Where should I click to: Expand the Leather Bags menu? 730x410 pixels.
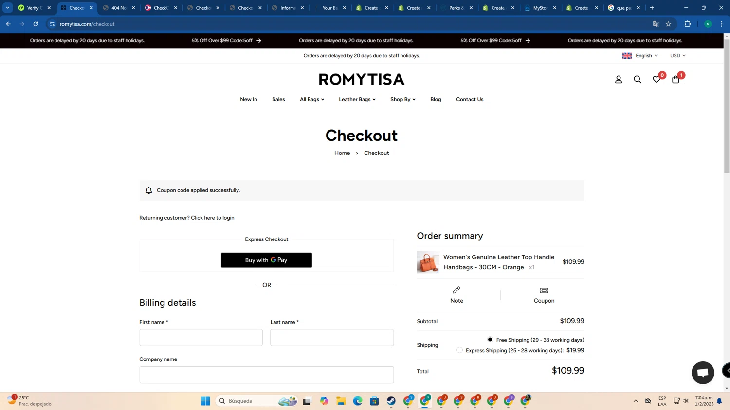point(357,99)
